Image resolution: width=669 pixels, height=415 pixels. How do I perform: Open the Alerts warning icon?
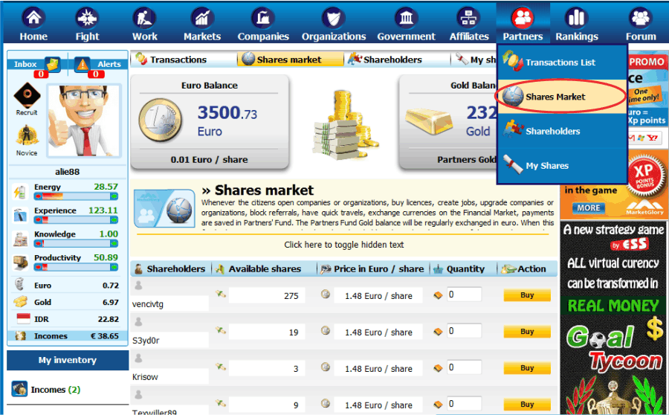click(82, 64)
